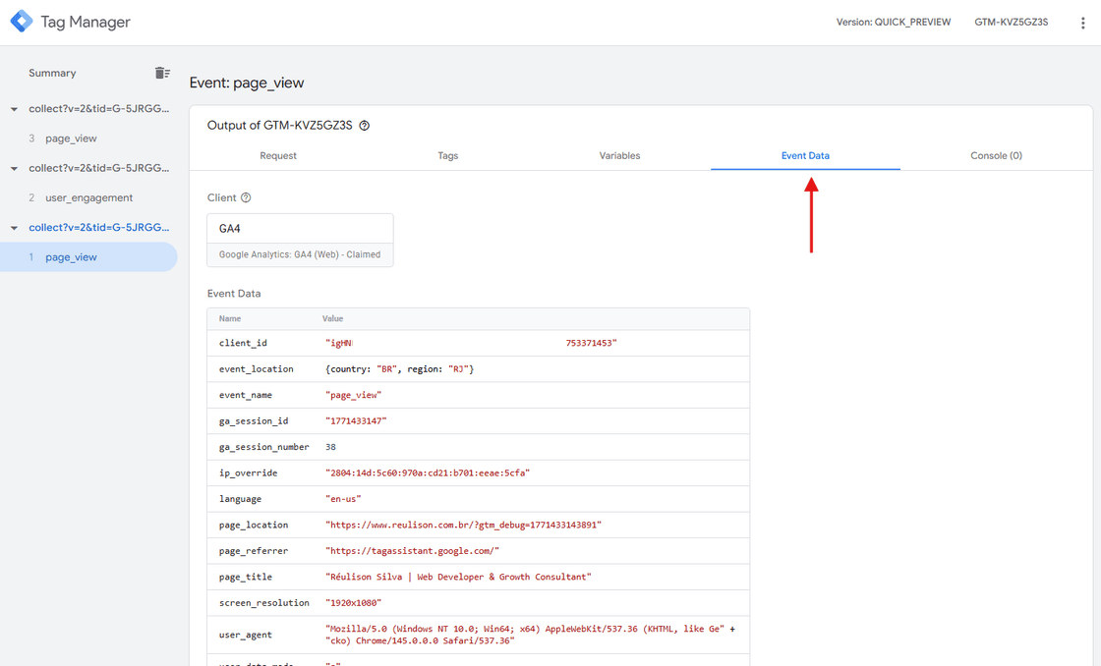Clear events using the trash icon
This screenshot has height=666, width=1101.
[x=162, y=73]
